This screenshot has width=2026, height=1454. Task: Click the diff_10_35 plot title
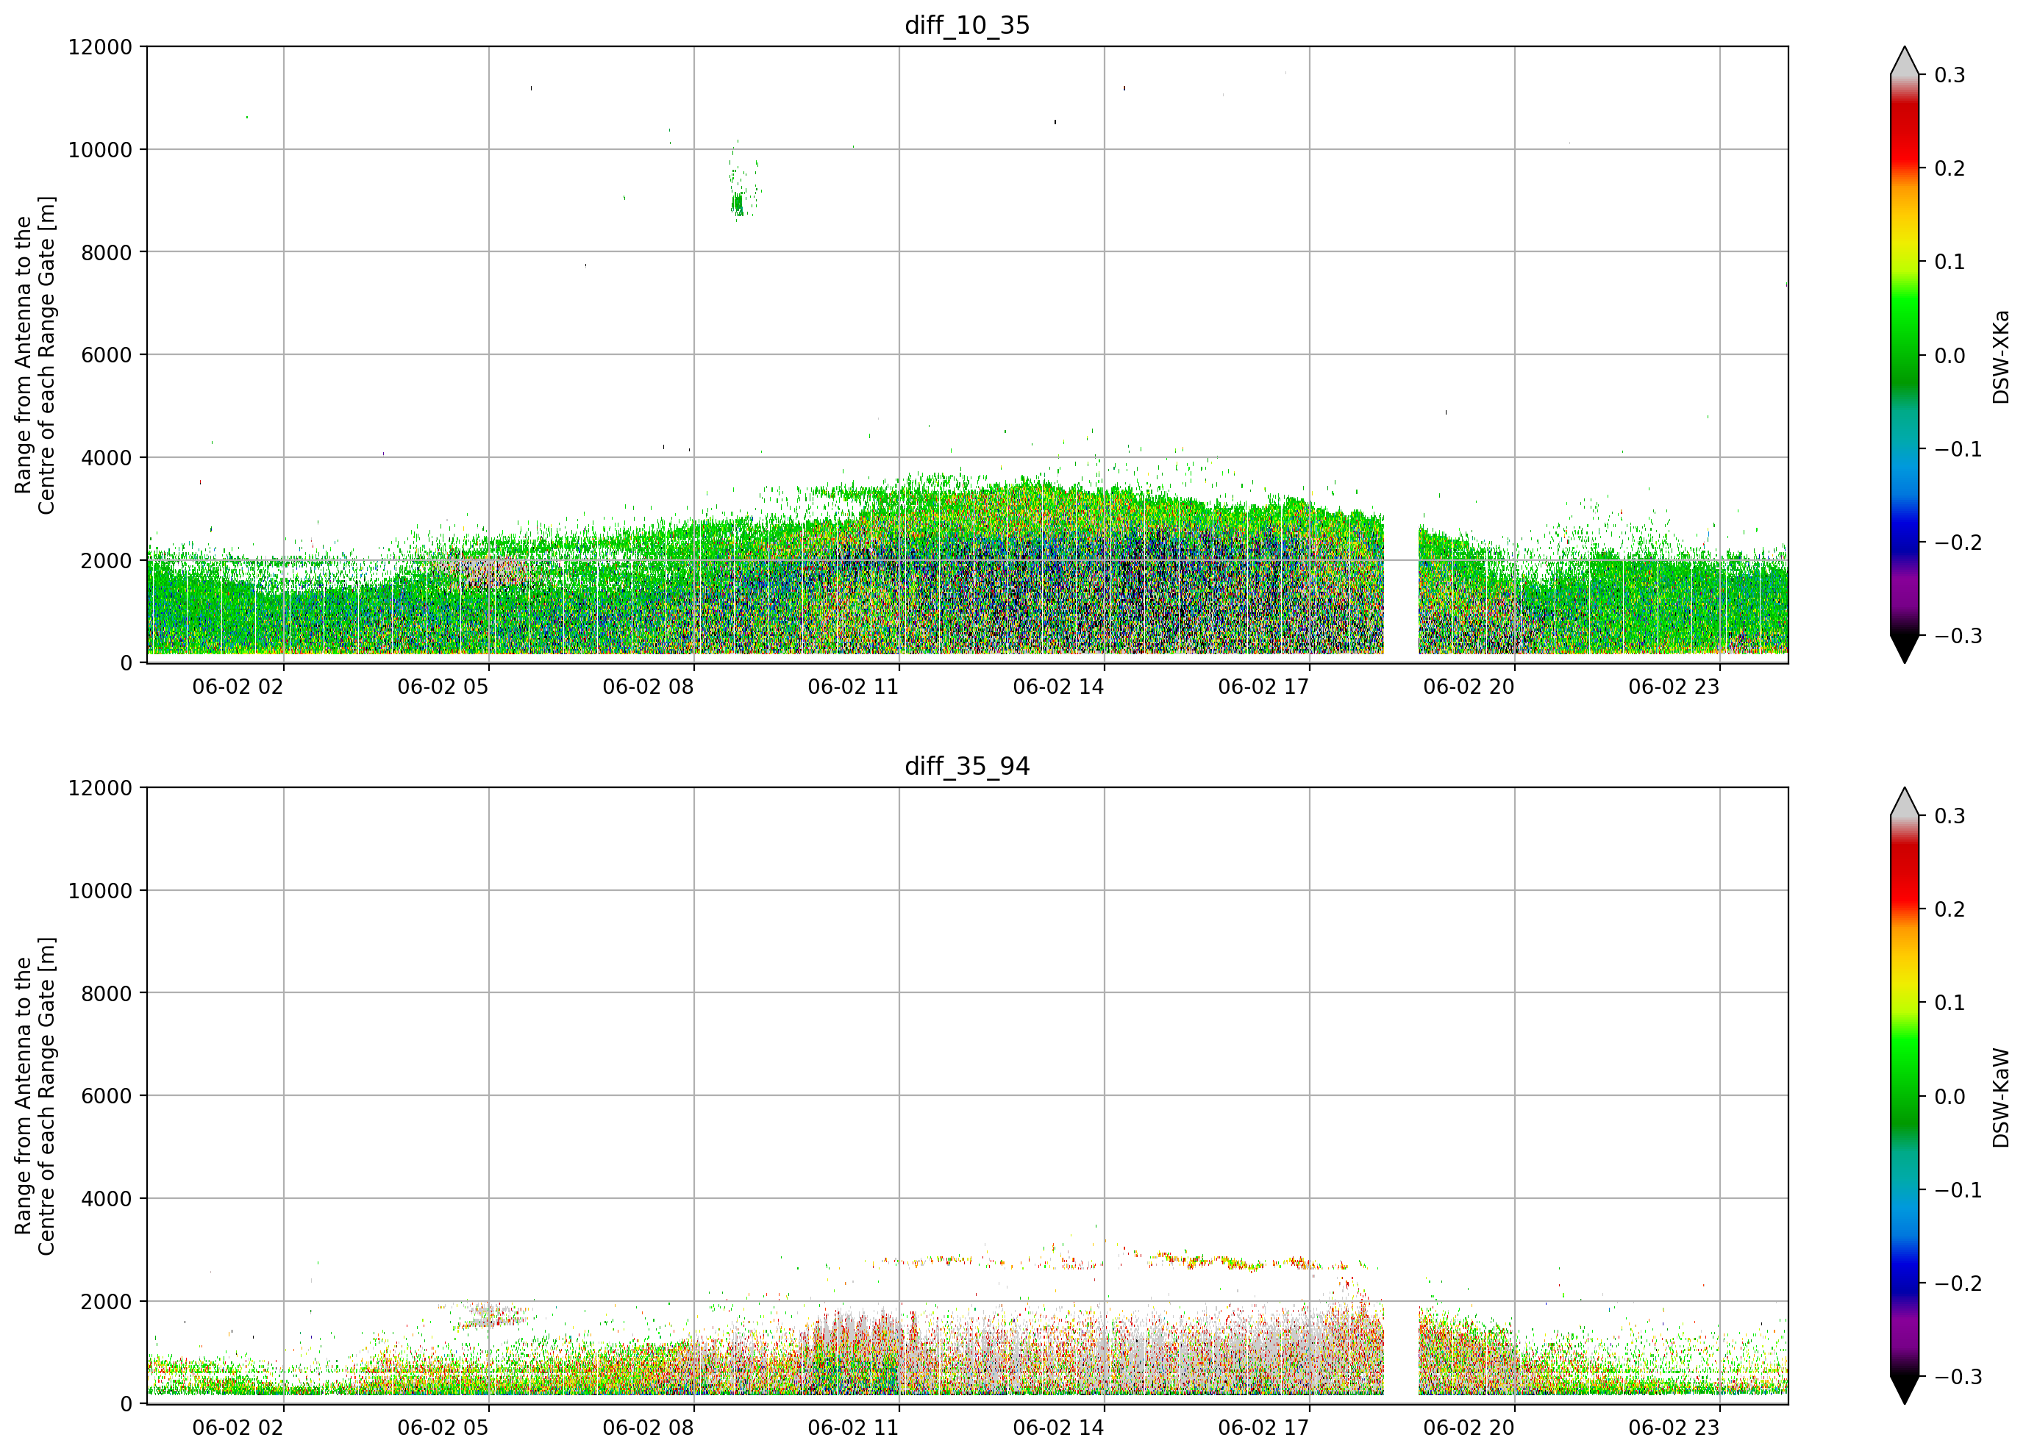[968, 25]
